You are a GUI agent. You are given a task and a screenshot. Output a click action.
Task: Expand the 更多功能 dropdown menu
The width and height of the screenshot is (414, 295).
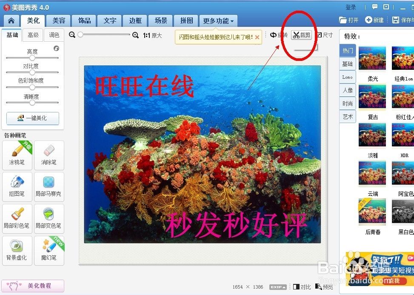pyautogui.click(x=217, y=20)
